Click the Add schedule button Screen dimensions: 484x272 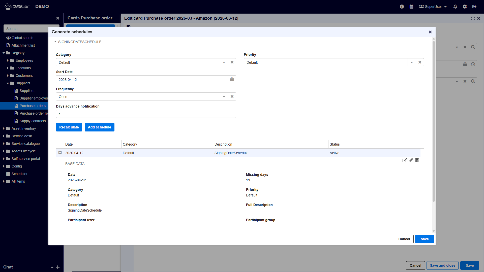(x=99, y=127)
